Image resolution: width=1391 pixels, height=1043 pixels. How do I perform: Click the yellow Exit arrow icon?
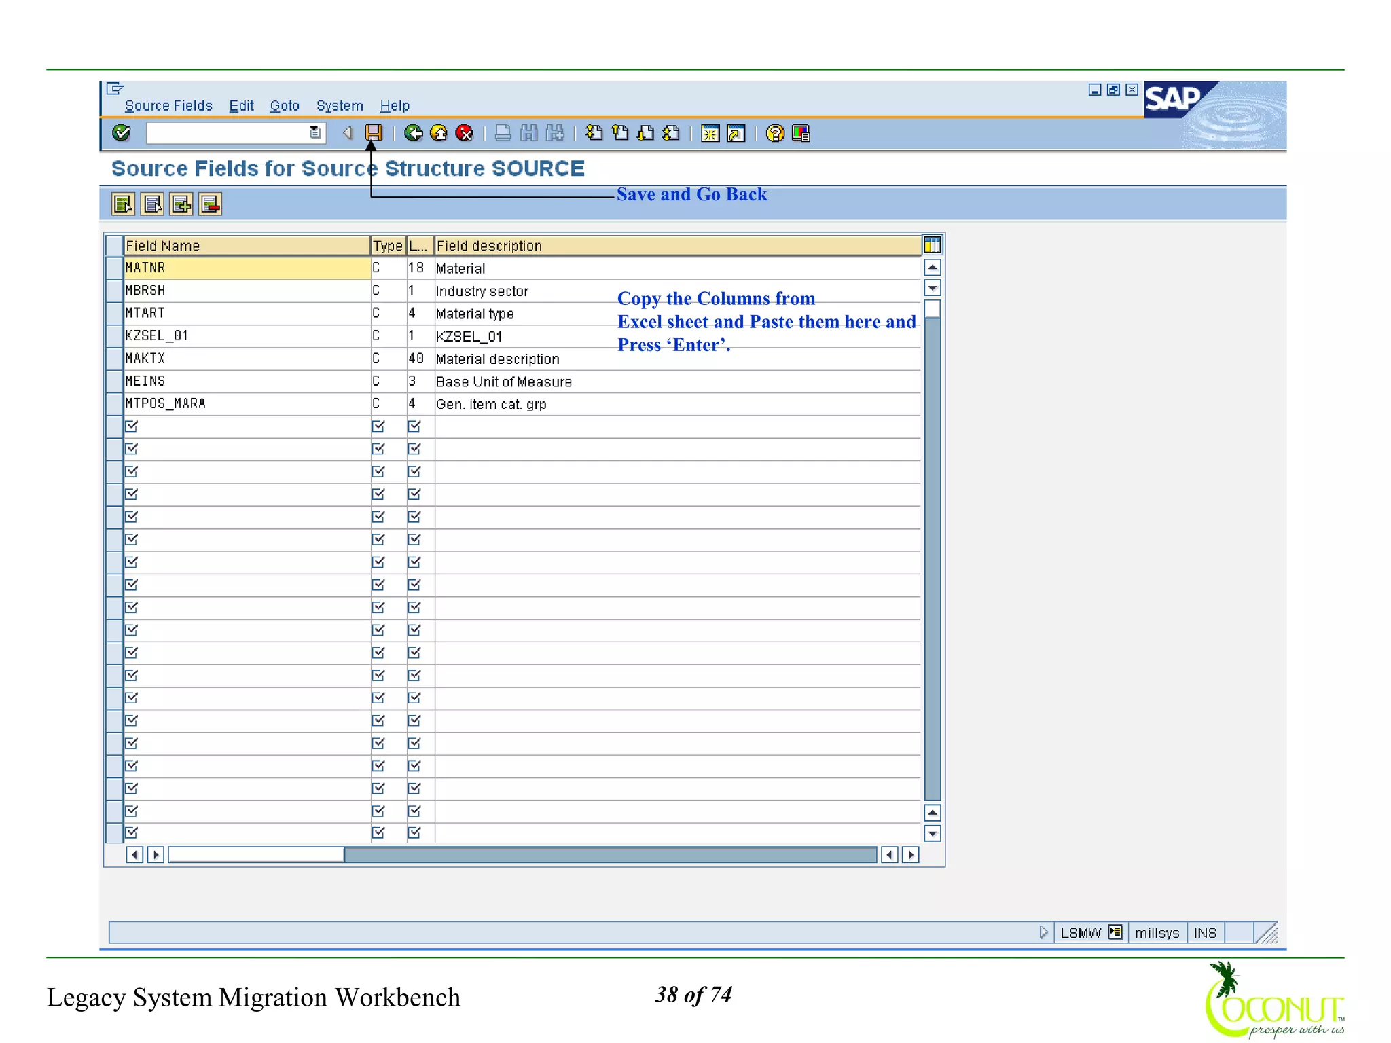(439, 133)
